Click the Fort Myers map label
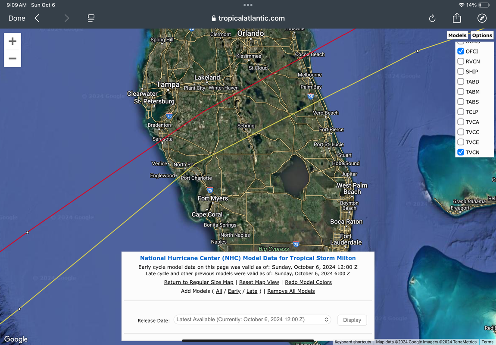The height and width of the screenshot is (345, 496). [x=213, y=198]
